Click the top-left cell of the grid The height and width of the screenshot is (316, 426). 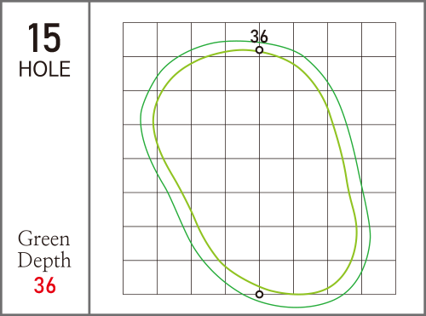(140, 39)
